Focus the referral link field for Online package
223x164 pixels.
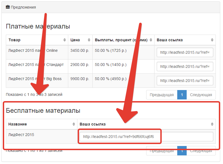pyautogui.click(x=185, y=52)
